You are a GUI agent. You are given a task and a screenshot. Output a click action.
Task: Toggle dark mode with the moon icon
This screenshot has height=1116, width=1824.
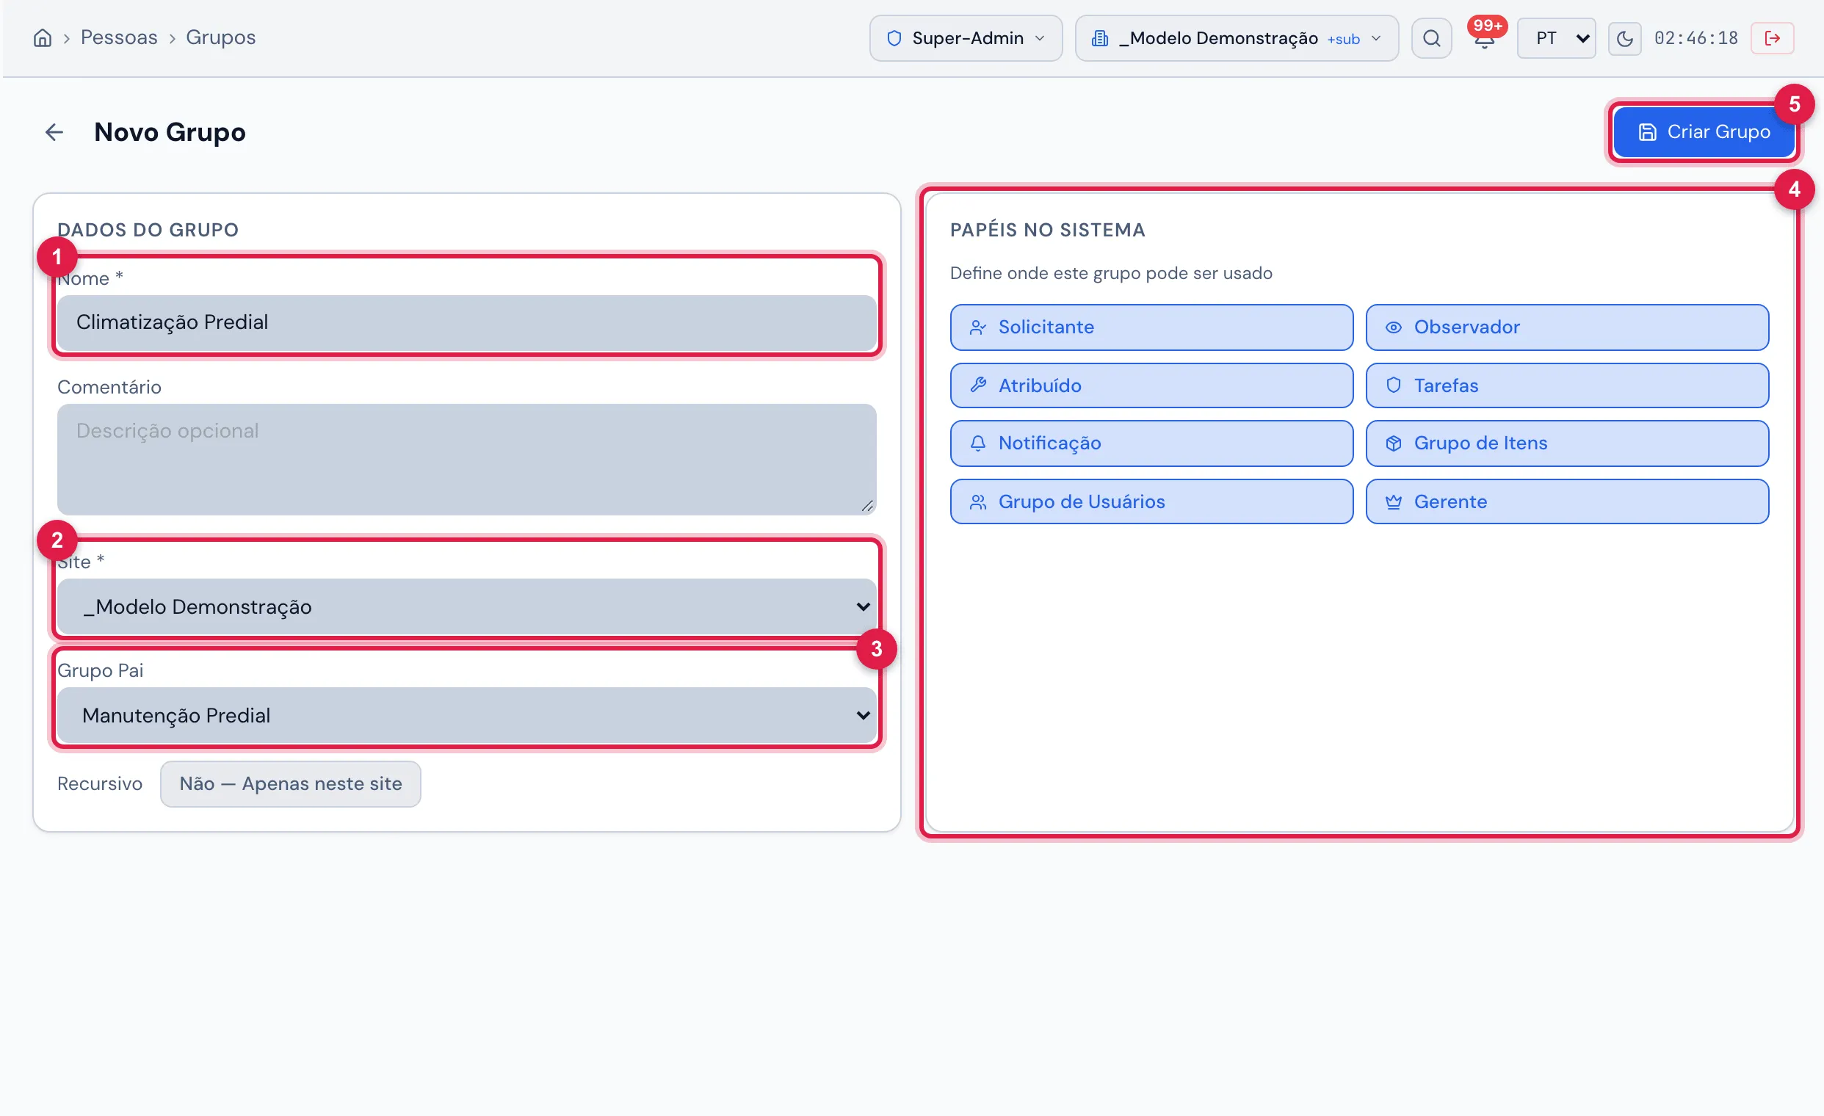pos(1625,38)
